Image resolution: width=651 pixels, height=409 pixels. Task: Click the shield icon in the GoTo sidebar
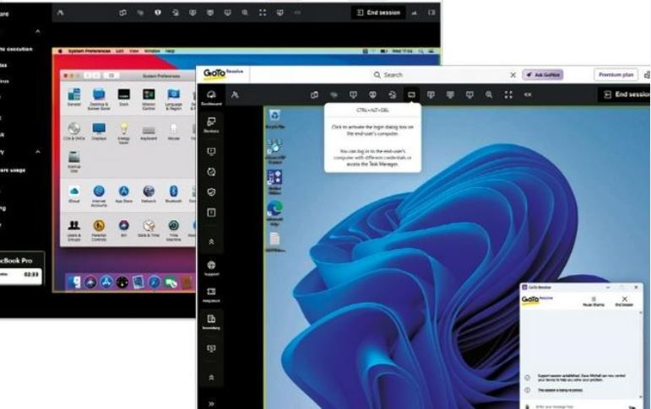[211, 191]
